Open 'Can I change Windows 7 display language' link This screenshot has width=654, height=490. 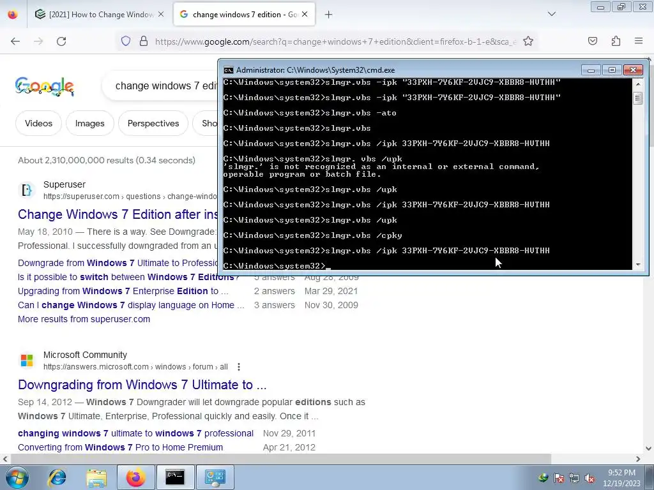click(131, 305)
